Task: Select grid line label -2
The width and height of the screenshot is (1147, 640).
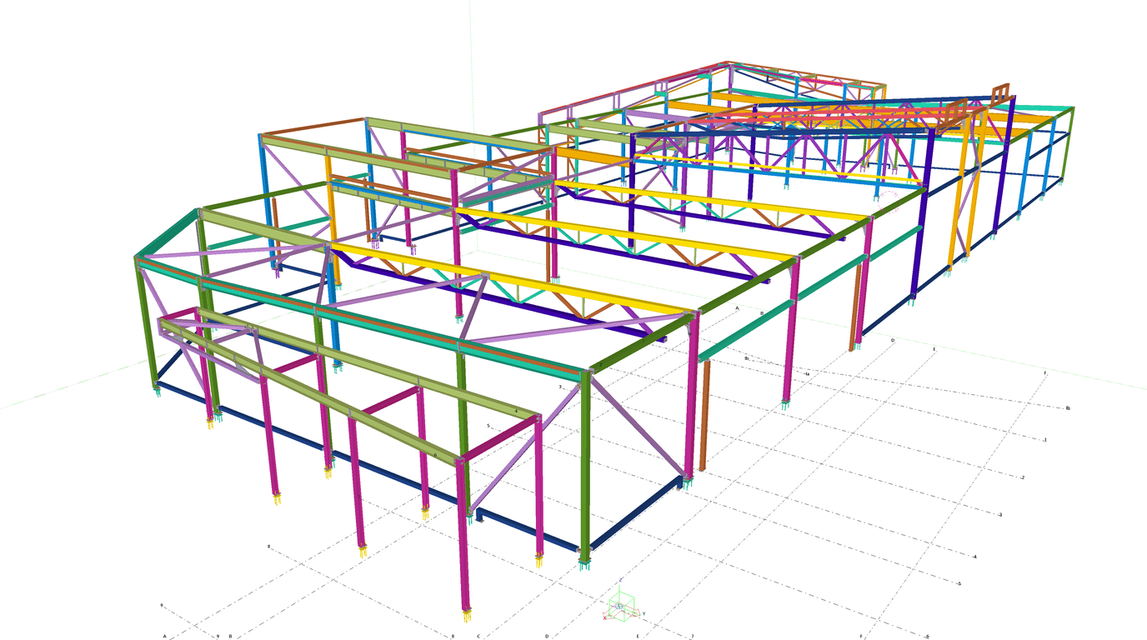Action: (x=1022, y=477)
